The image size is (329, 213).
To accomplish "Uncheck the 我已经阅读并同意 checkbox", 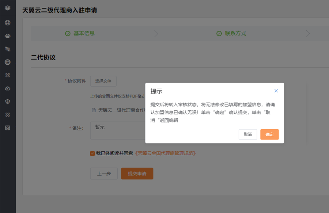I will coord(92,153).
